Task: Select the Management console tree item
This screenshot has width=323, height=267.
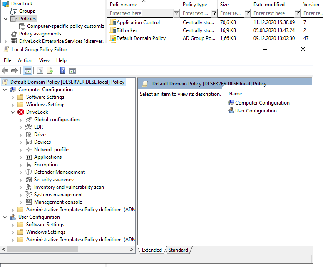Action: (x=58, y=202)
